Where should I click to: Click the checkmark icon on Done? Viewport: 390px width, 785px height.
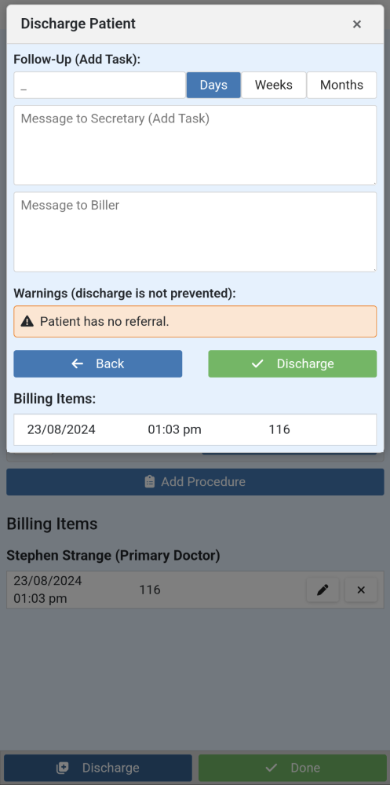tap(272, 768)
